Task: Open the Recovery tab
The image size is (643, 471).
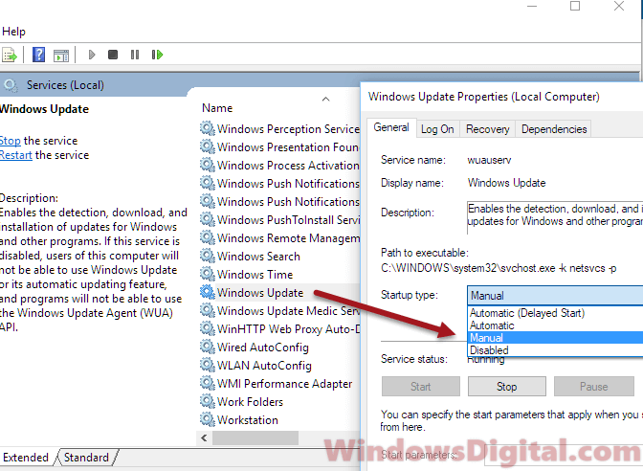Action: [488, 129]
